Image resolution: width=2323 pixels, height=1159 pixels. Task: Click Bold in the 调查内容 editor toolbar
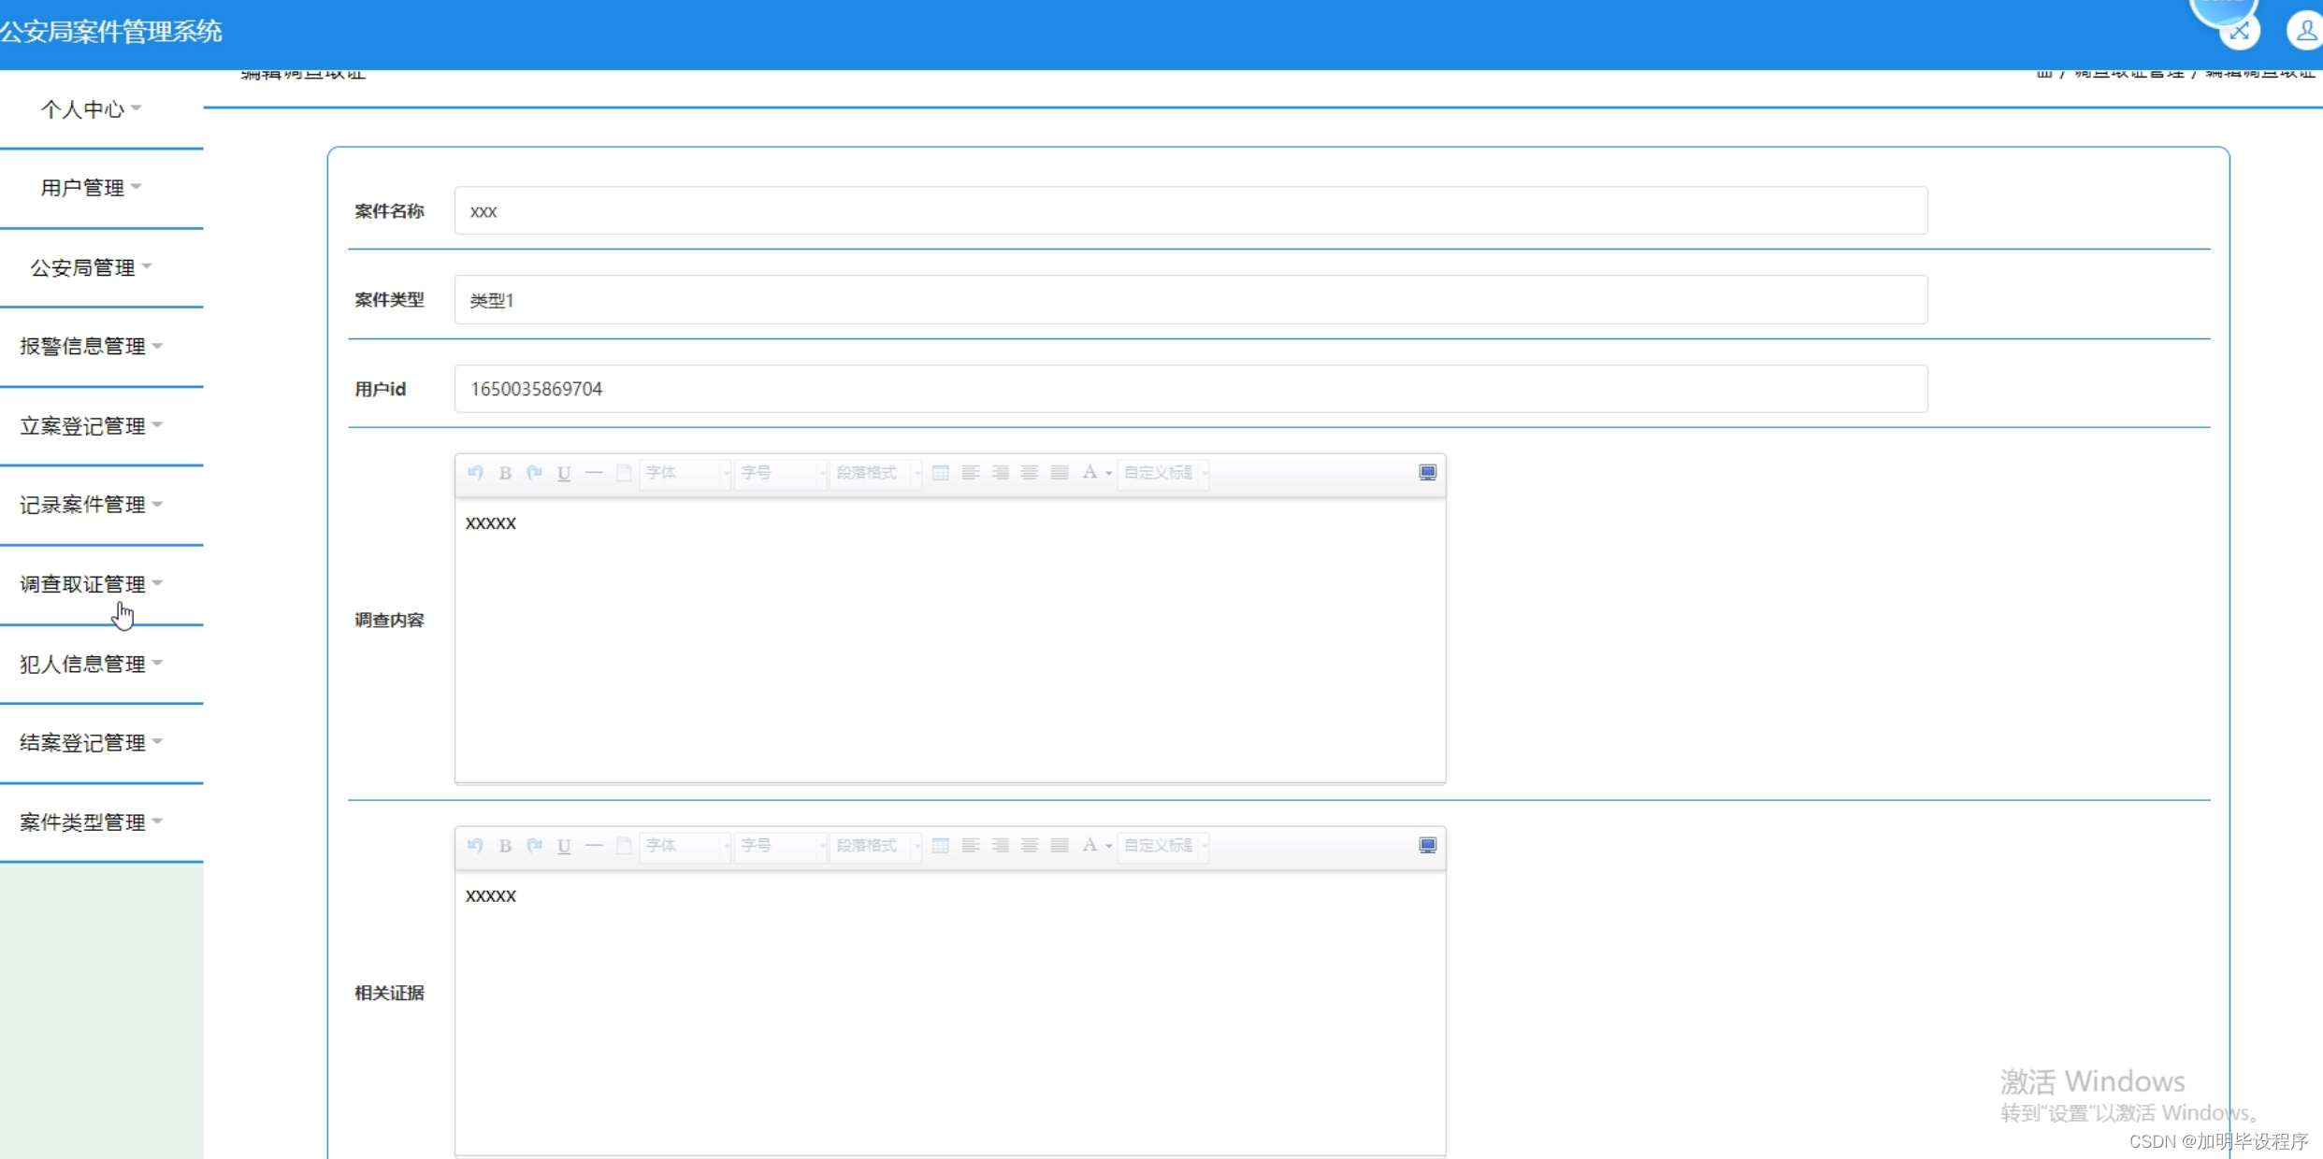pyautogui.click(x=505, y=473)
